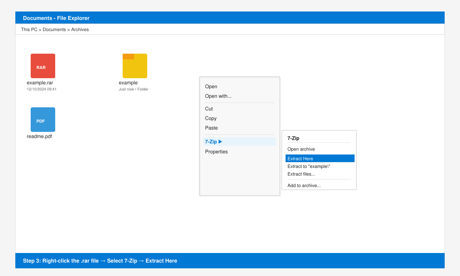Expand the 7-Zip submenu entry
Viewport: 460px width, 276px height.
(240, 141)
